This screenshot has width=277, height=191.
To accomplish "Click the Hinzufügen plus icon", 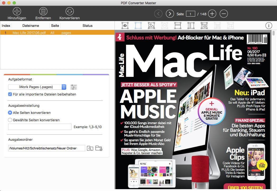I will click(17, 11).
